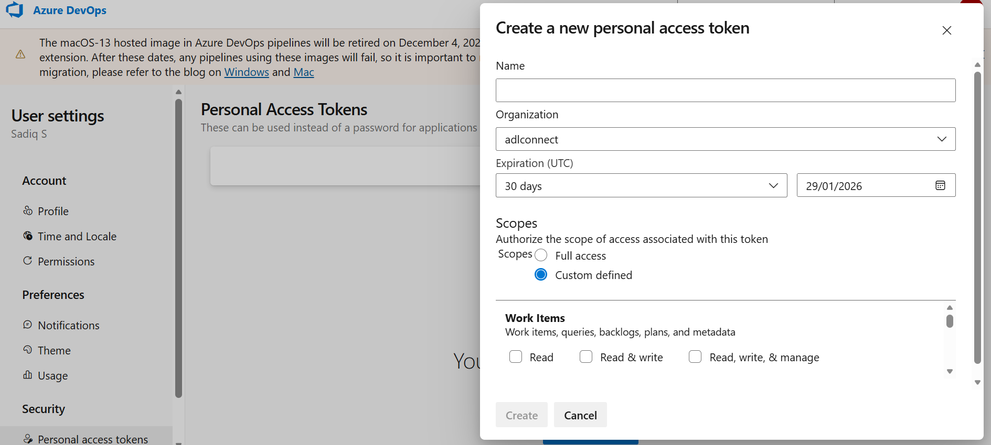
Task: Click the scopes list scrollbar down arrow
Action: pyautogui.click(x=950, y=371)
